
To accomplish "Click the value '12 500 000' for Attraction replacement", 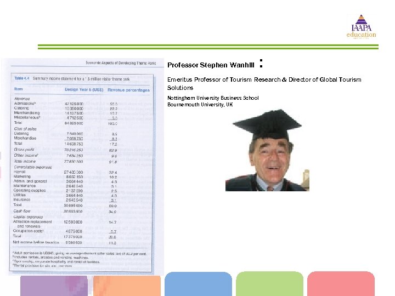I will click(73, 222).
